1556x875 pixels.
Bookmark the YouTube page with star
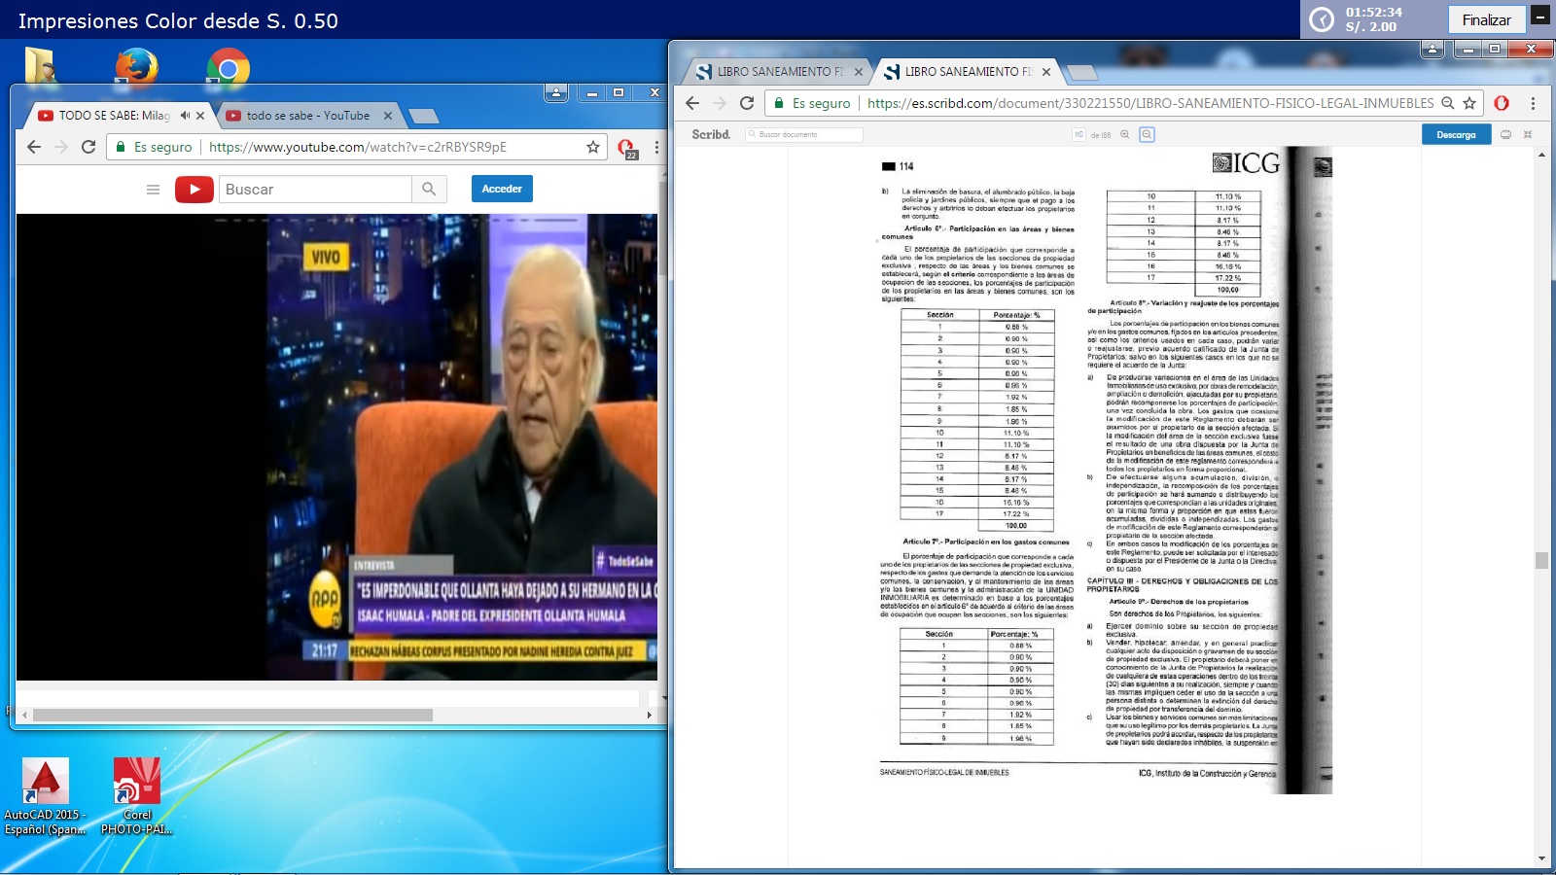pyautogui.click(x=593, y=147)
